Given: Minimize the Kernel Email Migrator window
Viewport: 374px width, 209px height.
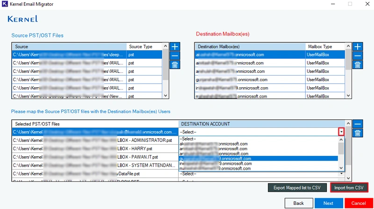Looking at the screenshot, I should click(333, 4).
